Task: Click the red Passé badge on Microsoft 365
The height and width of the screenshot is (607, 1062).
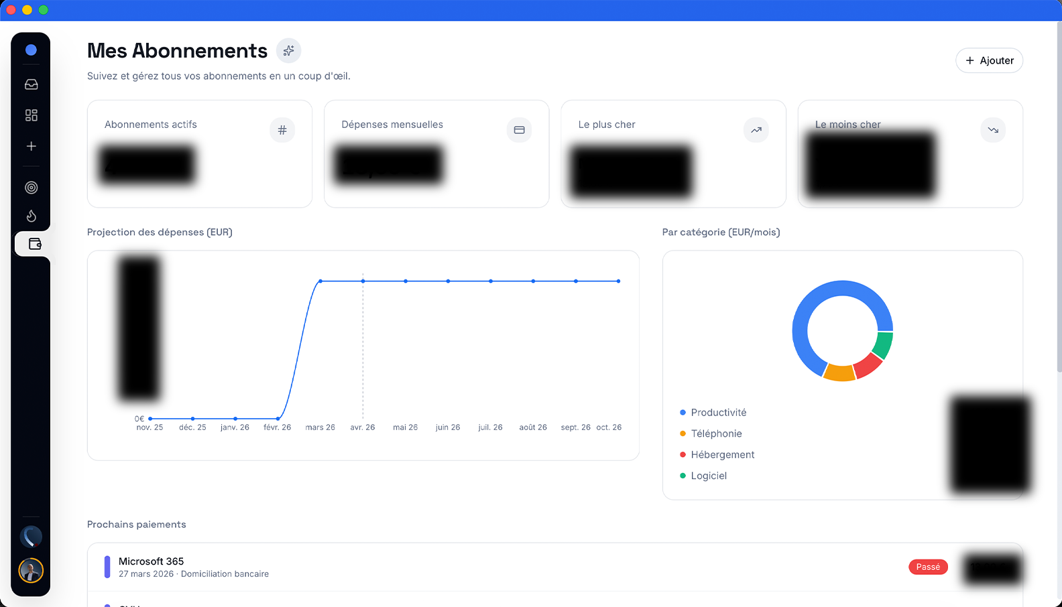Action: point(928,567)
